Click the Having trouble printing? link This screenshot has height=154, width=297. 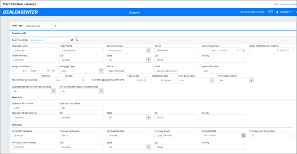click(252, 12)
